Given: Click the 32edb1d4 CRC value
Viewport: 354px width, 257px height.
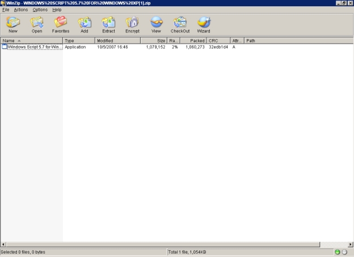Looking at the screenshot, I should pyautogui.click(x=218, y=47).
